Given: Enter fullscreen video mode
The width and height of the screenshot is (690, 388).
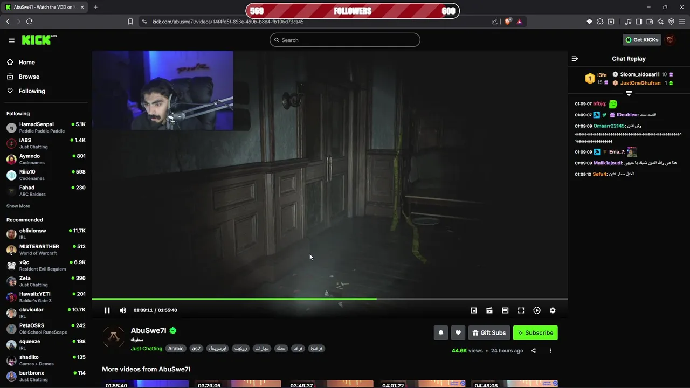Looking at the screenshot, I should (521, 310).
